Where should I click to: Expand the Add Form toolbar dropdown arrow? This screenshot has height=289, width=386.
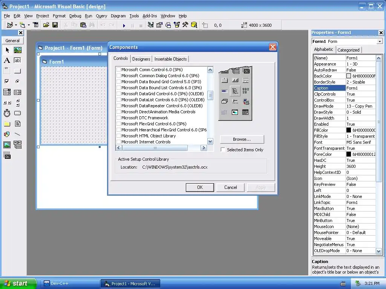click(x=29, y=25)
